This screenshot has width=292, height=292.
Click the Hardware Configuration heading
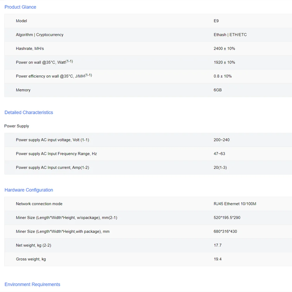29,190
